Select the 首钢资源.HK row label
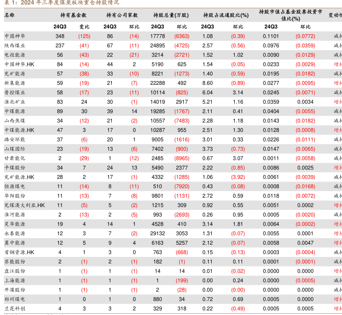Viewport: 342px width, 315px height. click(x=20, y=252)
